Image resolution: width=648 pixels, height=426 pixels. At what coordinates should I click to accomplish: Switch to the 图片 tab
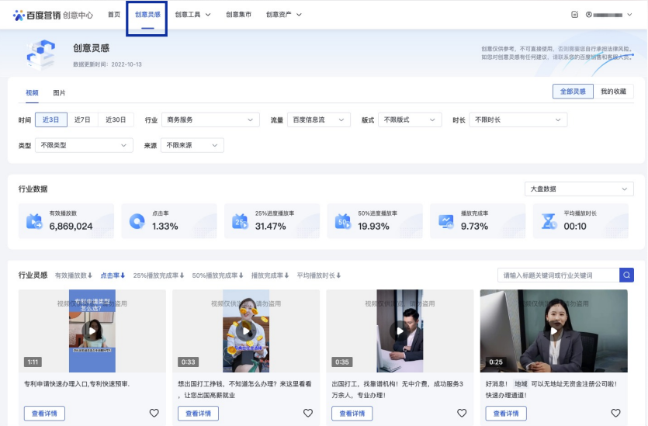[59, 92]
